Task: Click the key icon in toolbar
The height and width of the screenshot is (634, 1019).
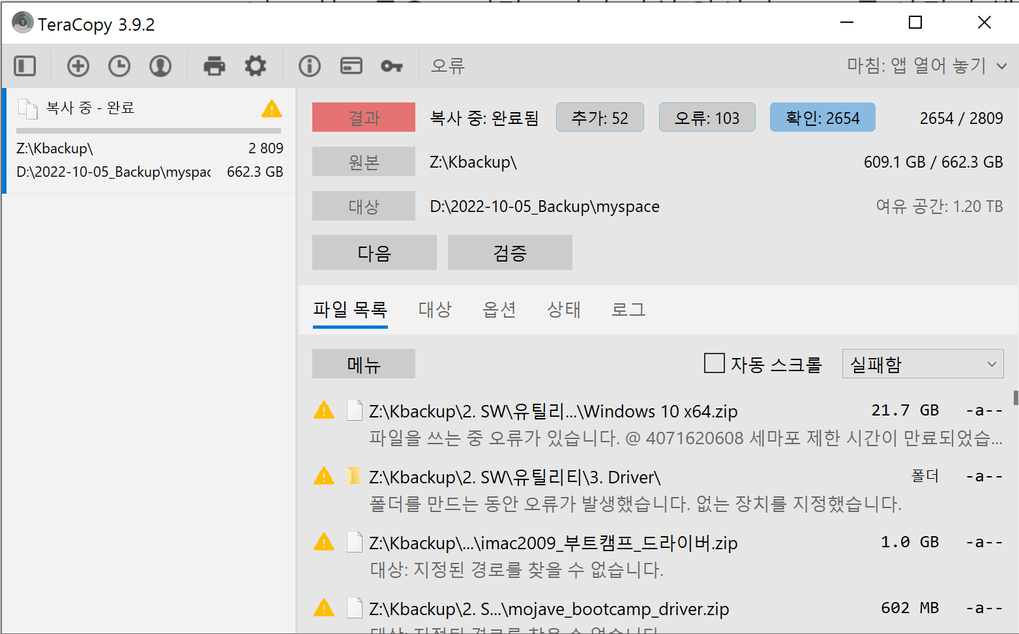Action: click(x=392, y=66)
